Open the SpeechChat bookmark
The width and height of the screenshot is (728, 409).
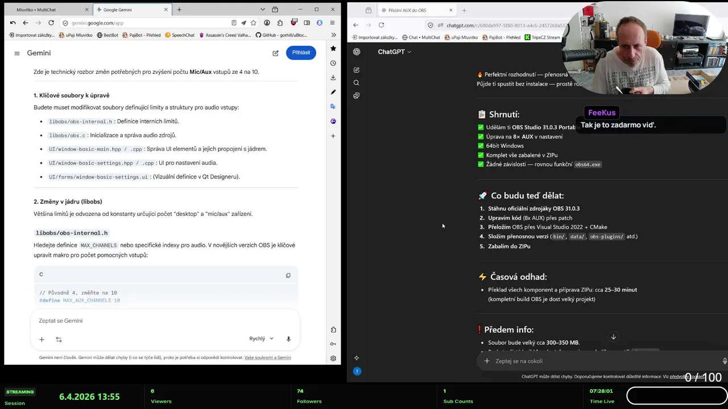[180, 35]
